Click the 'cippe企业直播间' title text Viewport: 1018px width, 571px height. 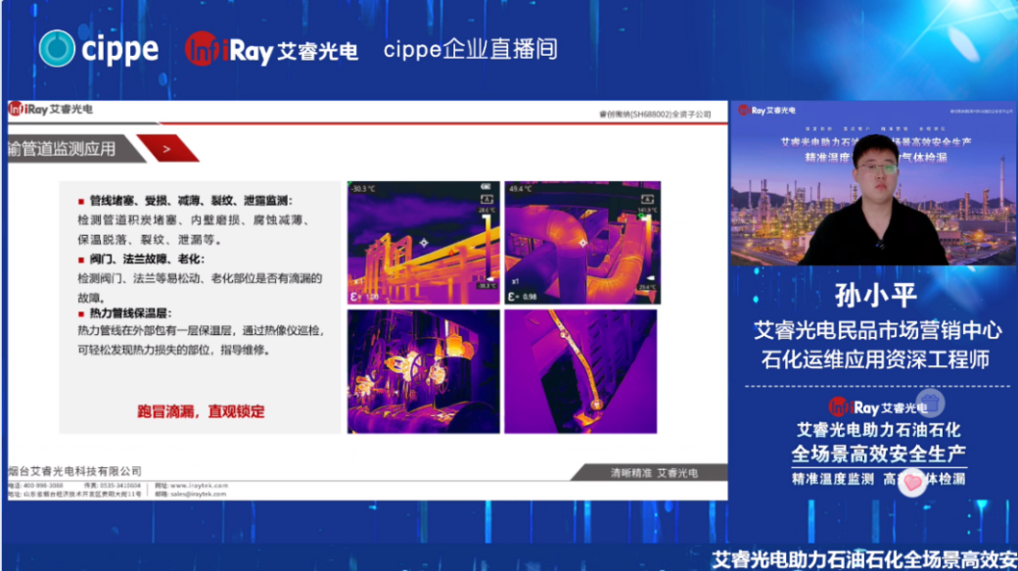pos(470,49)
